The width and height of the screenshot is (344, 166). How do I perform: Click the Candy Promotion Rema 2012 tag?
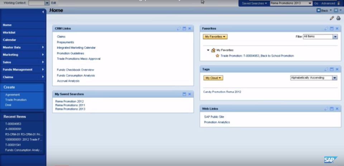click(x=222, y=92)
